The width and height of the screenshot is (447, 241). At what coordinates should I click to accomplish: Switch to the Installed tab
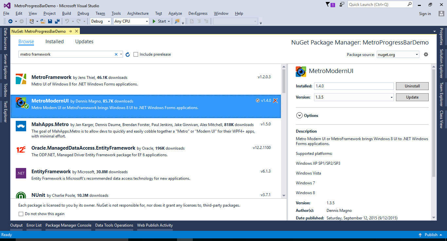click(x=55, y=42)
